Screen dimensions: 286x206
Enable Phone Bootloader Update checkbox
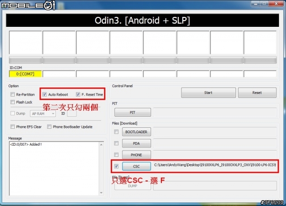pyautogui.click(x=49, y=126)
